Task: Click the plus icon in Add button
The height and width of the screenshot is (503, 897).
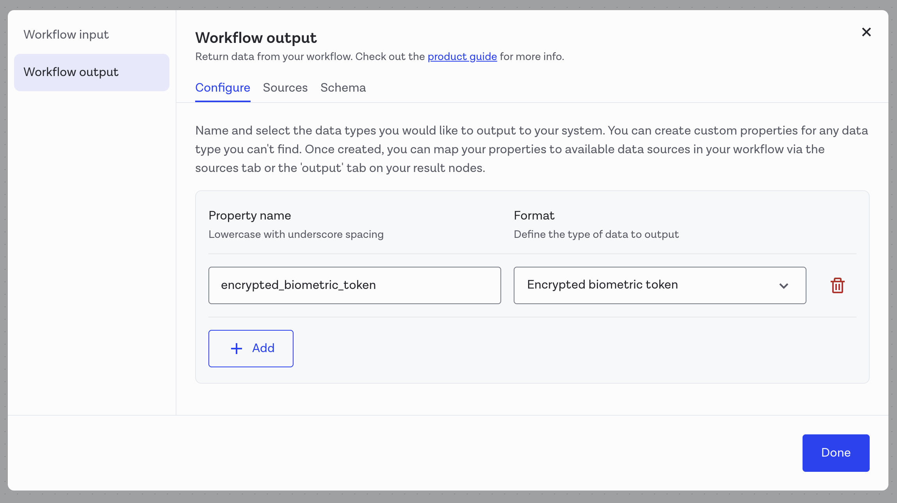Action: [237, 349]
